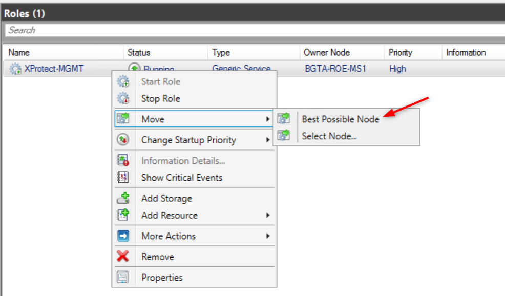
Task: Sort roles by Priority column
Action: tap(401, 52)
